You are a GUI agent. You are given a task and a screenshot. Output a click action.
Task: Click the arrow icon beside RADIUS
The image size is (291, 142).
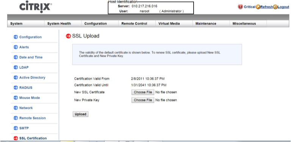16,88
